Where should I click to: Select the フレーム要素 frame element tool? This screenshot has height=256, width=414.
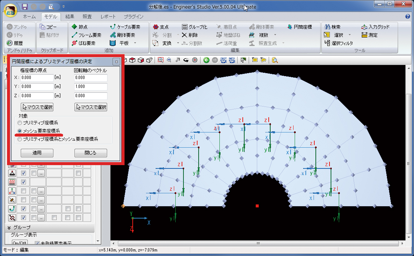coord(86,35)
